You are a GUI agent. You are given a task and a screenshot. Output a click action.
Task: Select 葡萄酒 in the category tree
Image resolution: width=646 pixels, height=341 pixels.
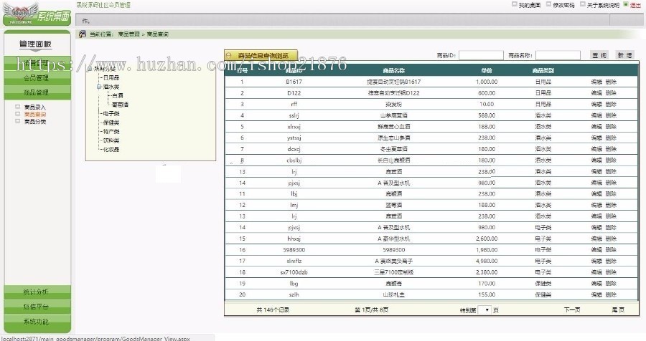click(120, 105)
